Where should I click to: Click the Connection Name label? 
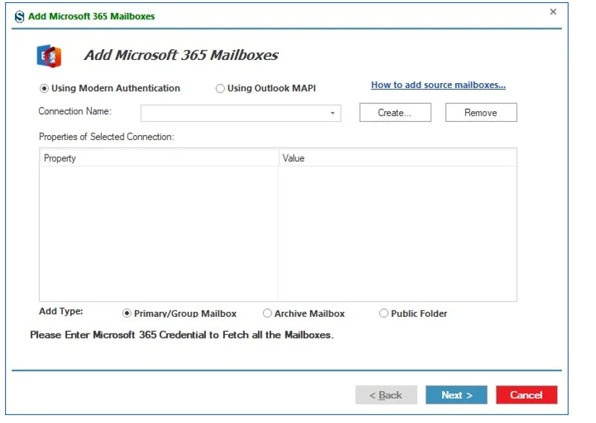pos(75,111)
